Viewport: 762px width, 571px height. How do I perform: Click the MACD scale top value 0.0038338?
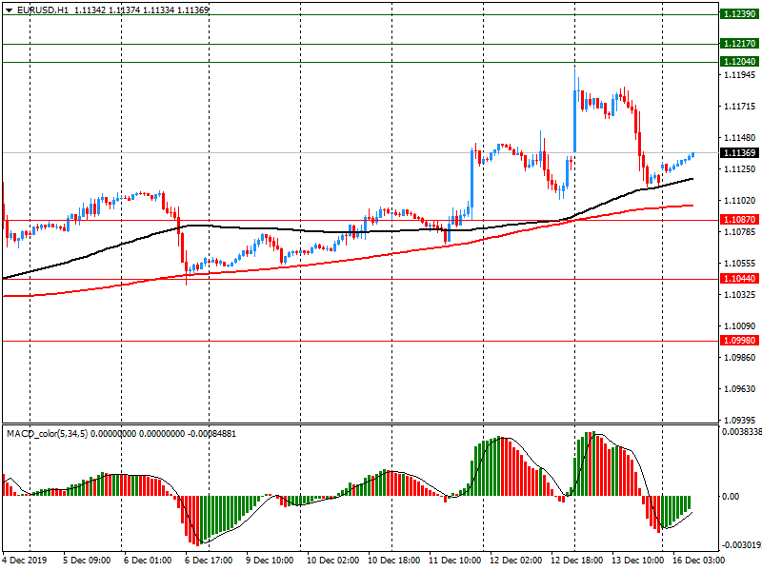pyautogui.click(x=742, y=432)
